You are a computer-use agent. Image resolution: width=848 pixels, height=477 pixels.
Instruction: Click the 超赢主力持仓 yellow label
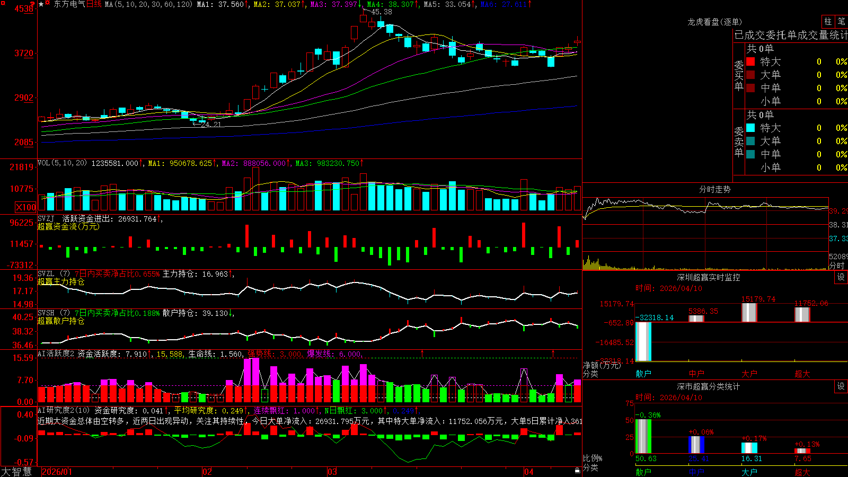click(61, 281)
